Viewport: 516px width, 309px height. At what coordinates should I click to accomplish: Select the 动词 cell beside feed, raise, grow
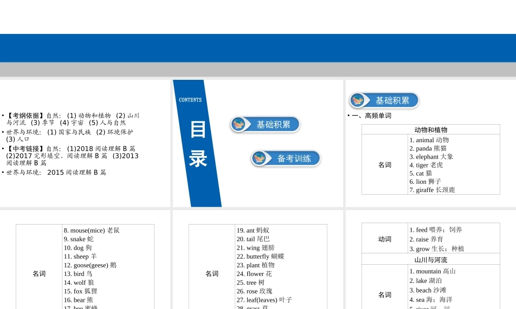coord(384,239)
